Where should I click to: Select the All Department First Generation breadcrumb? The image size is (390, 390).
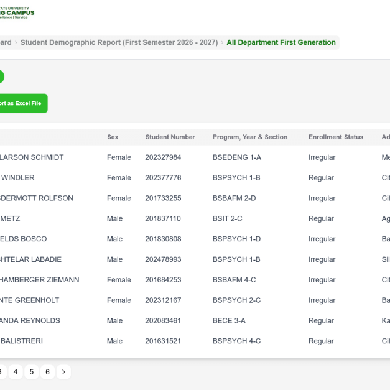(x=281, y=42)
